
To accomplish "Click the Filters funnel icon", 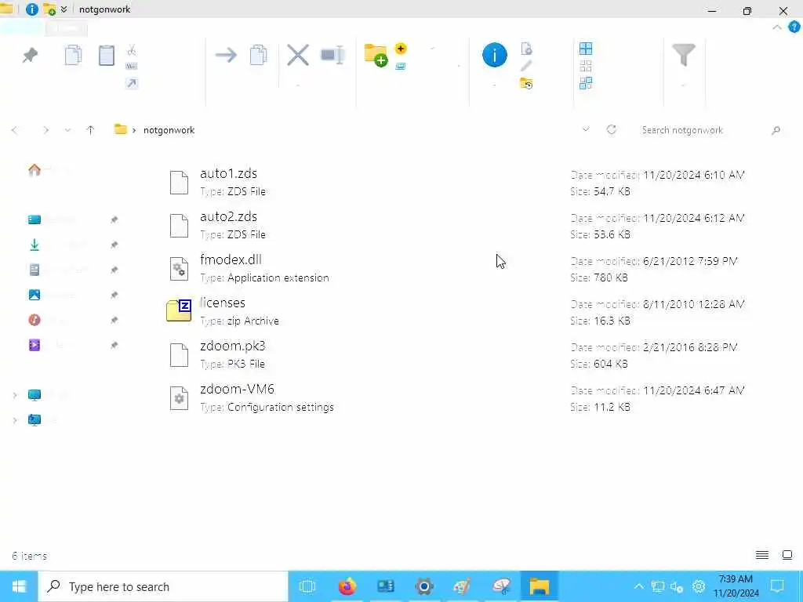I will 683,55.
